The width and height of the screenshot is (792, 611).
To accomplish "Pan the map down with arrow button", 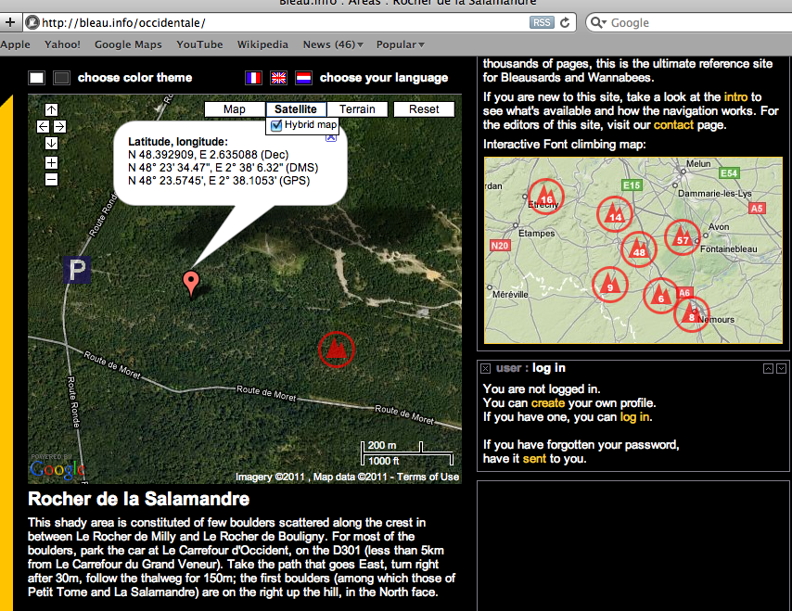I will (51, 144).
